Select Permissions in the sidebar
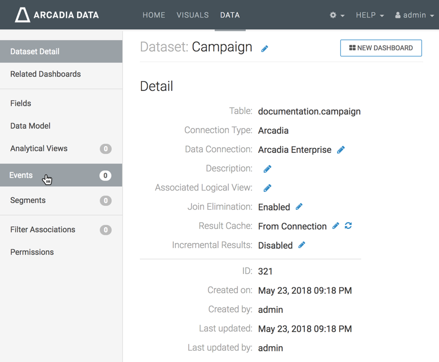Viewport: 439px width, 362px height. point(32,252)
